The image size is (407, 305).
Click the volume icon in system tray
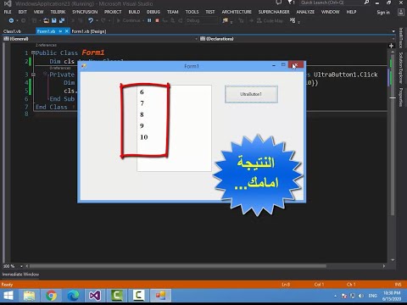pos(361,296)
